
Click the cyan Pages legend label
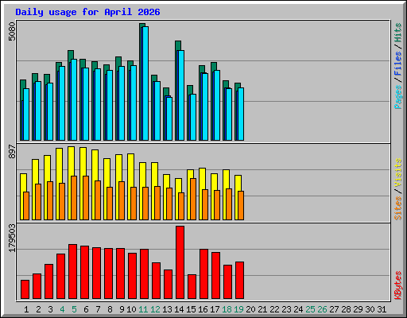coord(398,97)
